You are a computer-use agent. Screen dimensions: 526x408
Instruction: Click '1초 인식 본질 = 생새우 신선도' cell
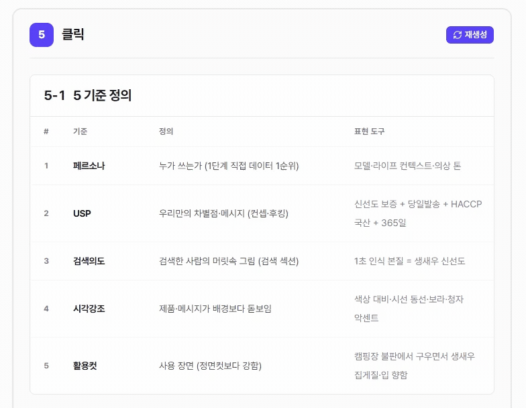point(409,261)
